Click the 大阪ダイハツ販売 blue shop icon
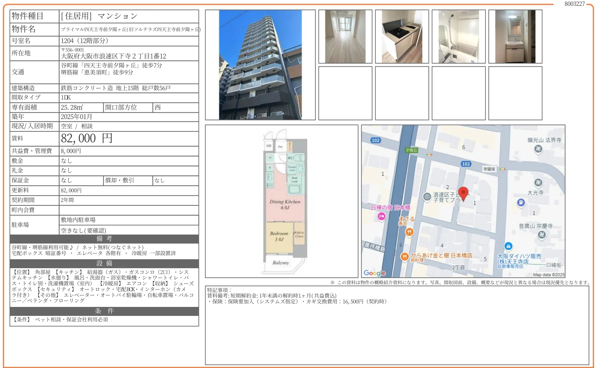 click(508, 246)
